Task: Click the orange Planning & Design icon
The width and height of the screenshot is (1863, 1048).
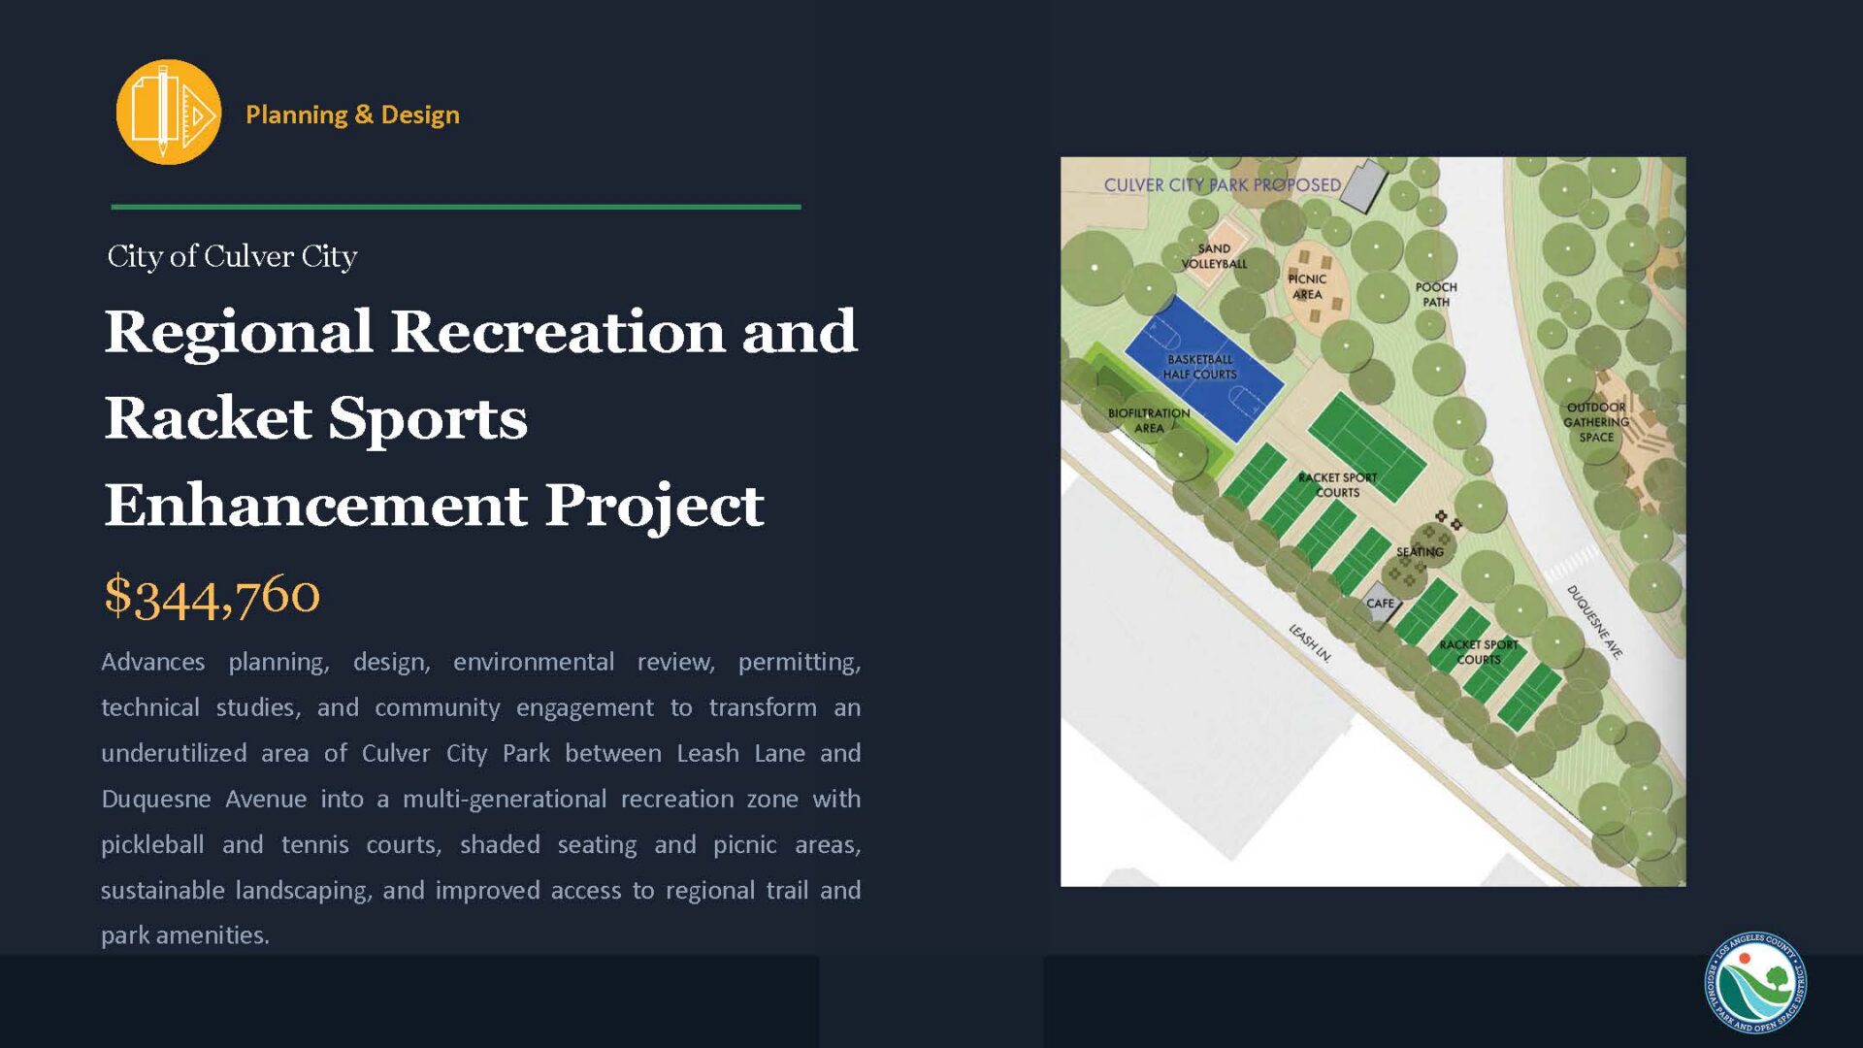Action: (x=168, y=113)
